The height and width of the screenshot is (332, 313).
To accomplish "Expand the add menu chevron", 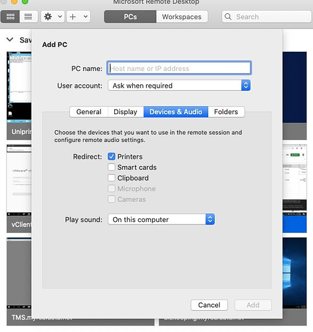I will coord(86,17).
